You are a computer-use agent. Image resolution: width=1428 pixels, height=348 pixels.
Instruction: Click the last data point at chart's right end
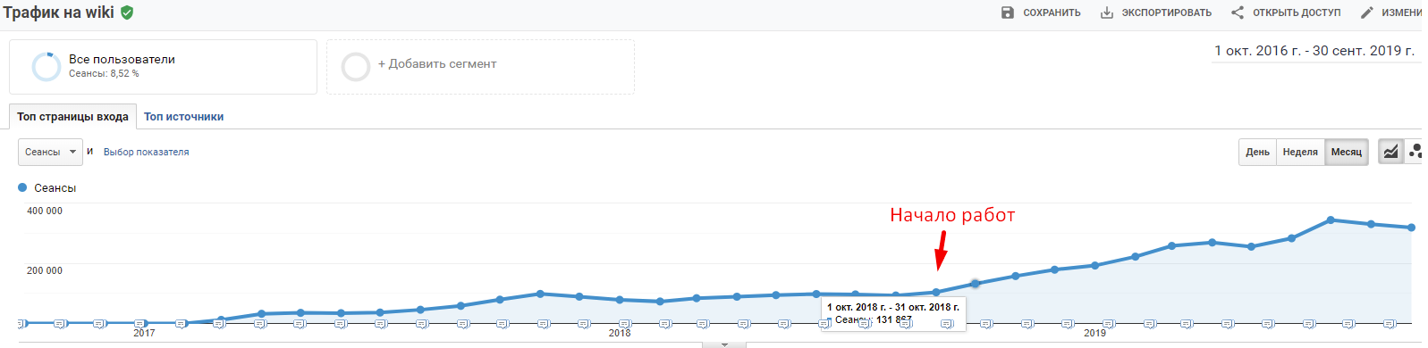[x=1412, y=228]
